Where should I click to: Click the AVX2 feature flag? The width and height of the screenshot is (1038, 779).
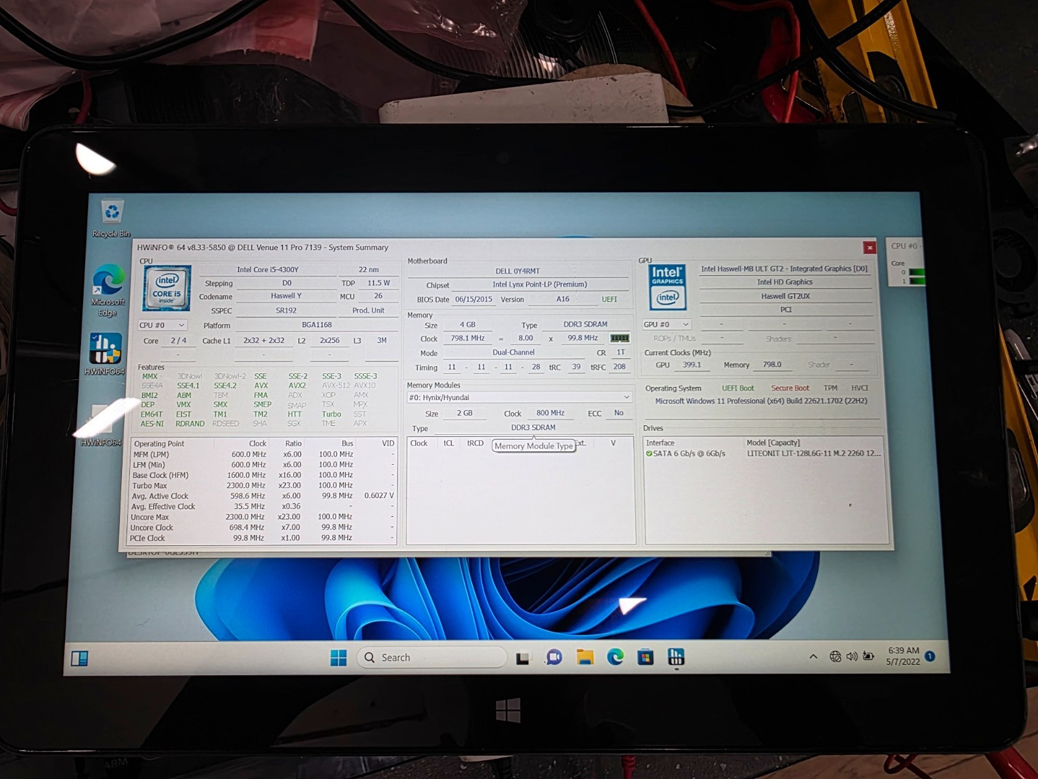pyautogui.click(x=297, y=386)
